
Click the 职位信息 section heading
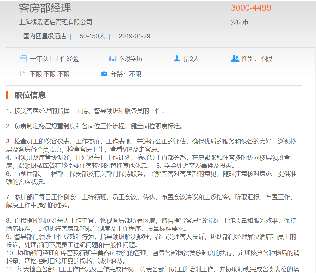30,95
